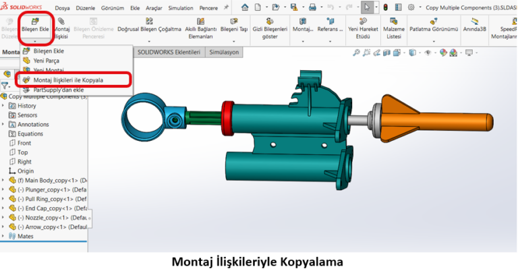Open the SOLIDWORKS Eklentileri tab
The image size is (518, 271).
coord(169,52)
